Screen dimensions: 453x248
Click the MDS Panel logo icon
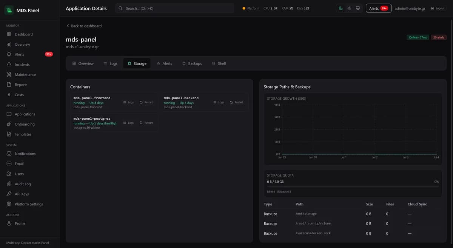click(9, 10)
